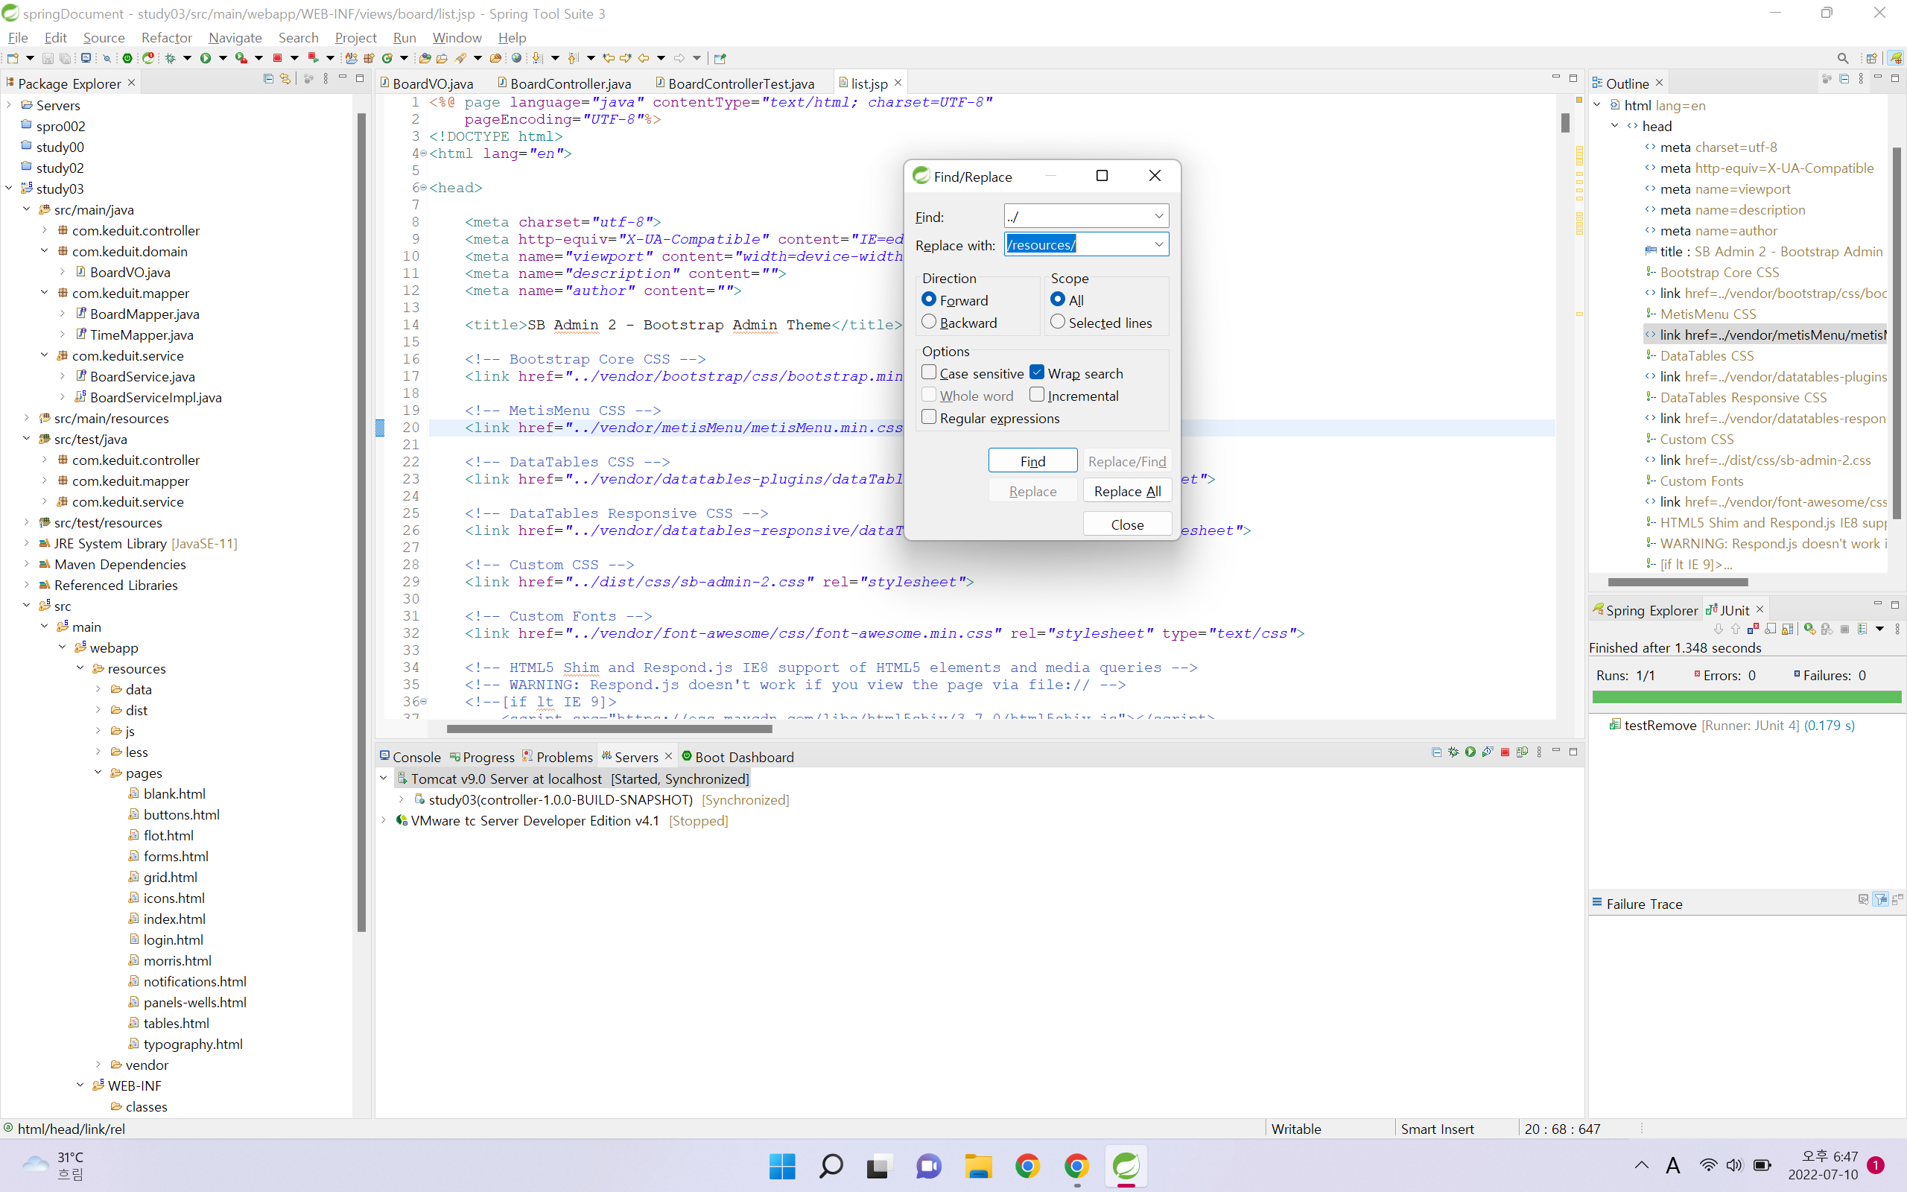1907x1192 pixels.
Task: Click Link with Editor icon in Package Explorer
Action: point(285,79)
